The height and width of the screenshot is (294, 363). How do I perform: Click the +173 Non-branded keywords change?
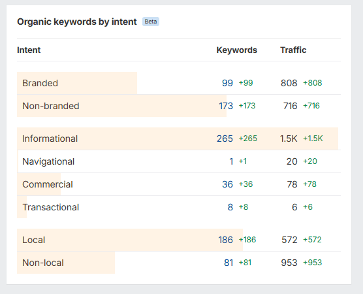247,106
